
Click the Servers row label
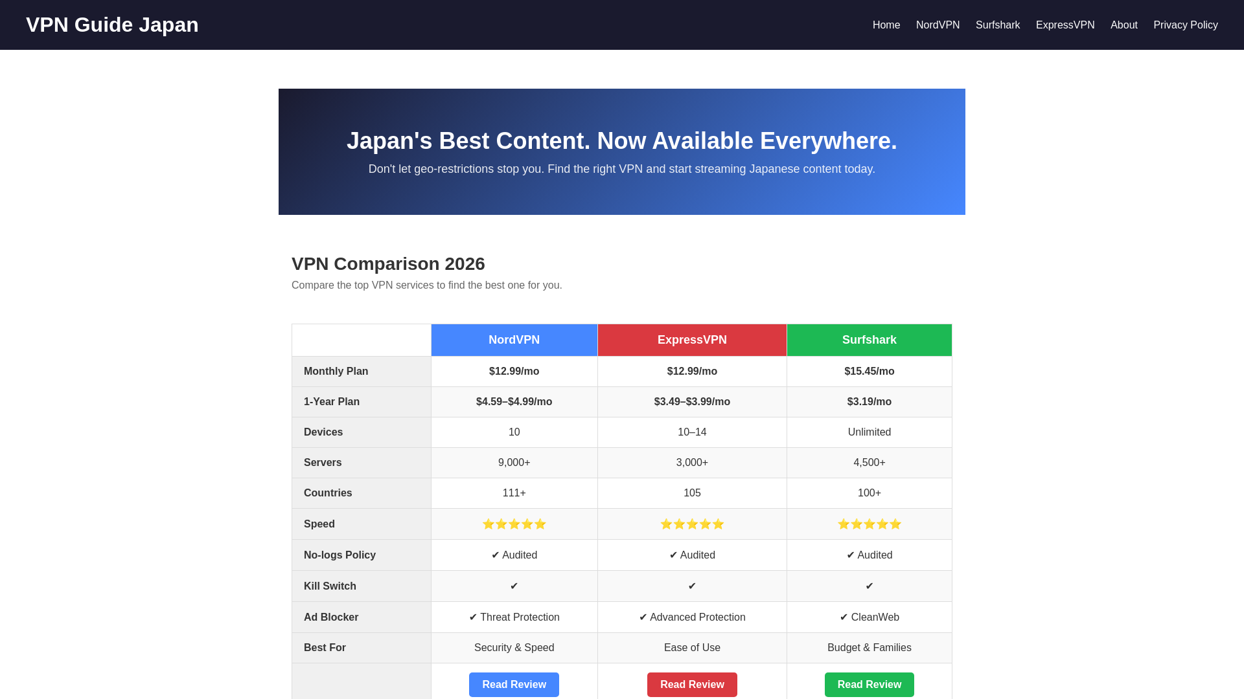click(362, 463)
